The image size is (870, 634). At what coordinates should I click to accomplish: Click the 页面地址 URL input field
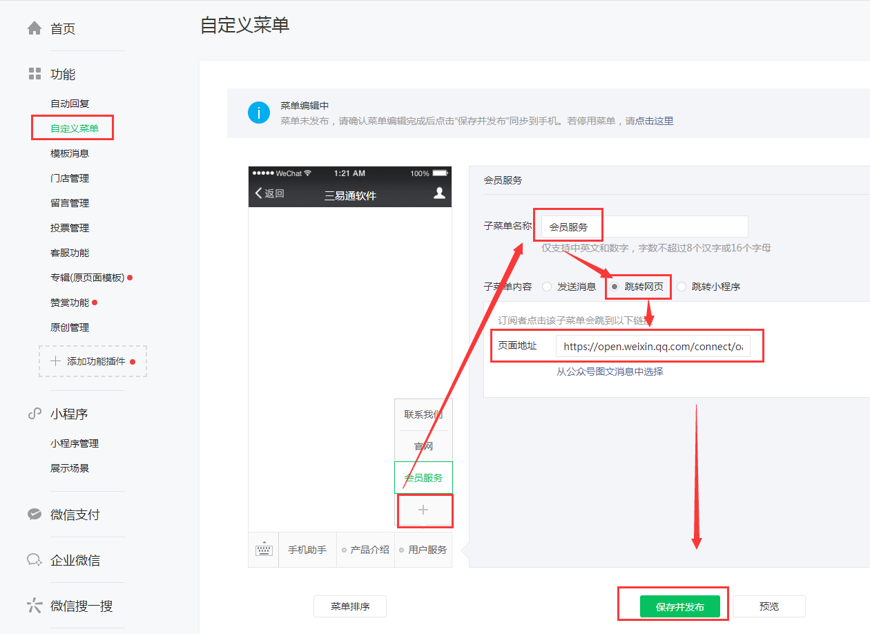652,346
